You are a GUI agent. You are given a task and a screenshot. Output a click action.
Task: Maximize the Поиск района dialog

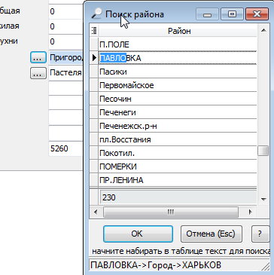[232, 14]
